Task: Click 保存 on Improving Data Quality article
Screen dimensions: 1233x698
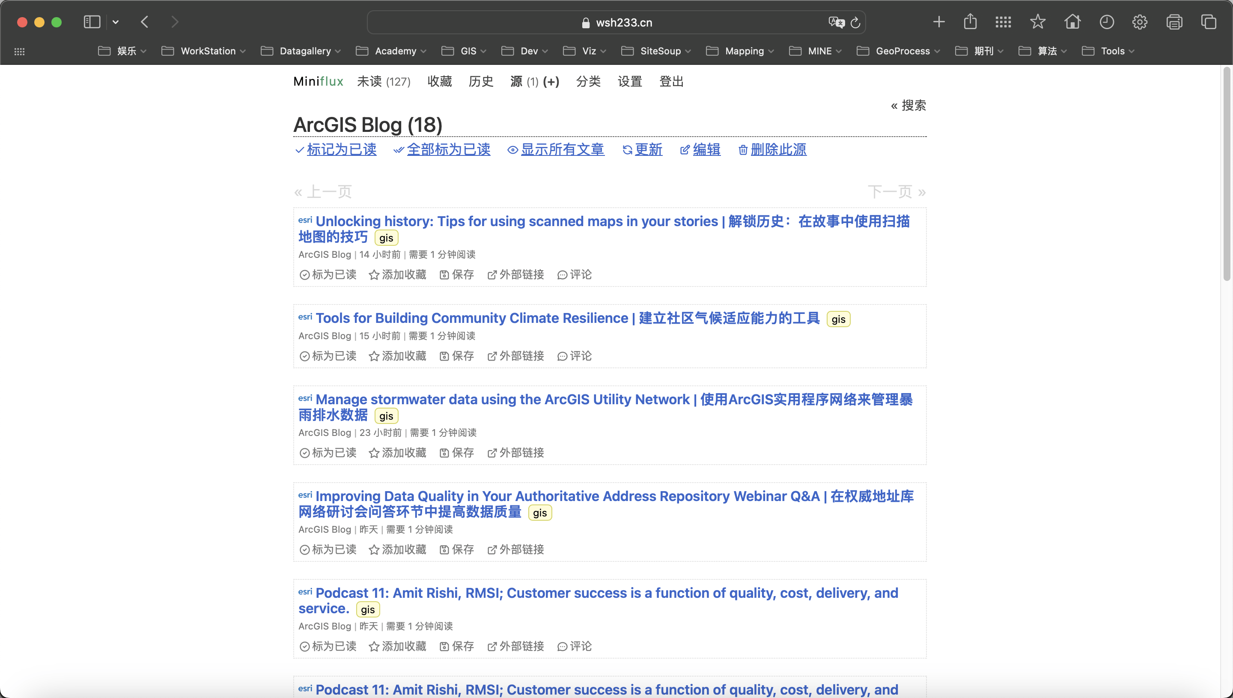Action: pos(457,550)
